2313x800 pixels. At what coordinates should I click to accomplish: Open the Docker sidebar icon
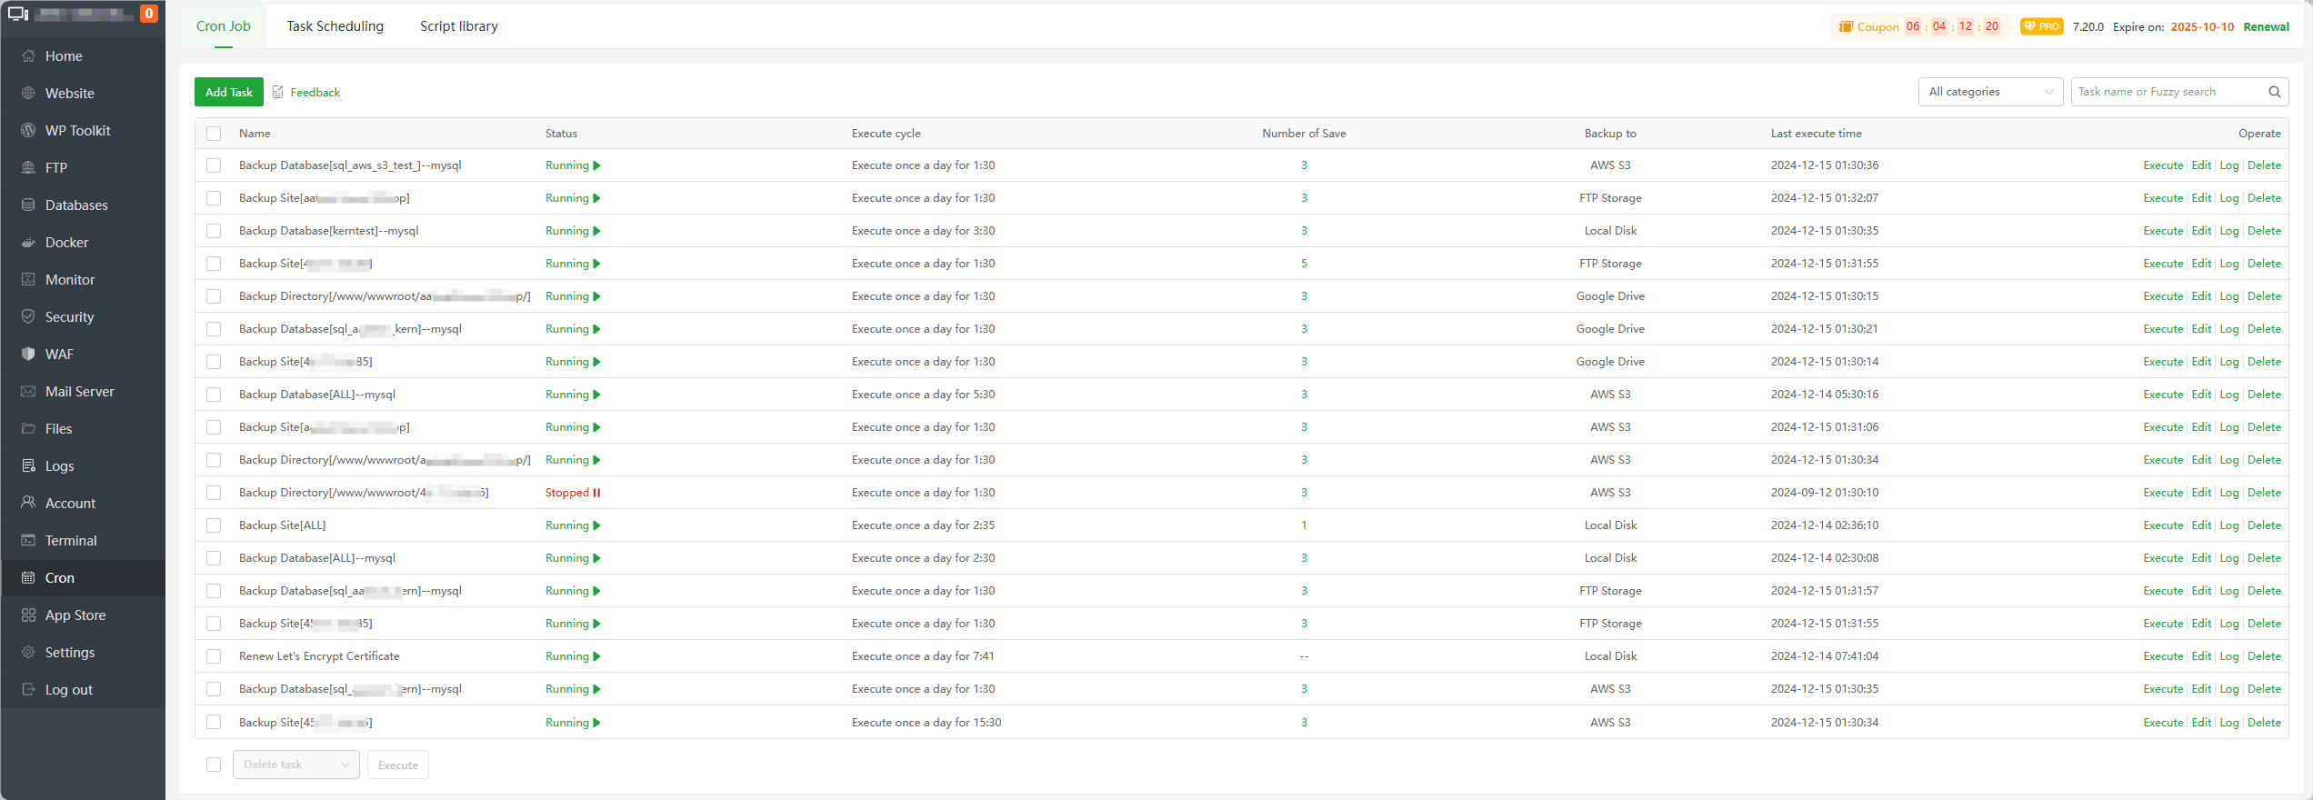tap(28, 243)
